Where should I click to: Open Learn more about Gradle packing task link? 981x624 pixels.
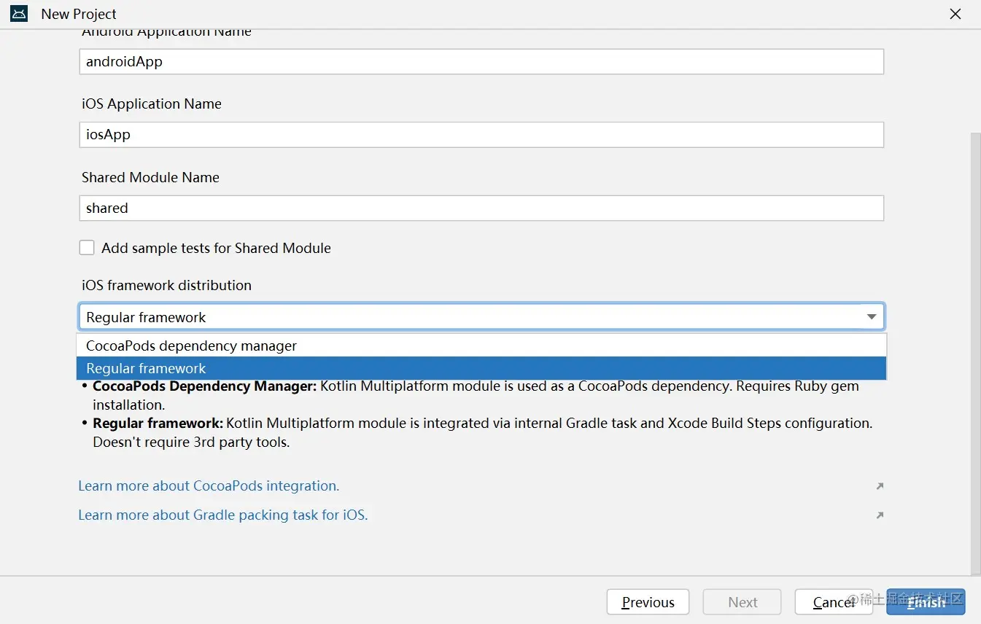click(x=222, y=515)
